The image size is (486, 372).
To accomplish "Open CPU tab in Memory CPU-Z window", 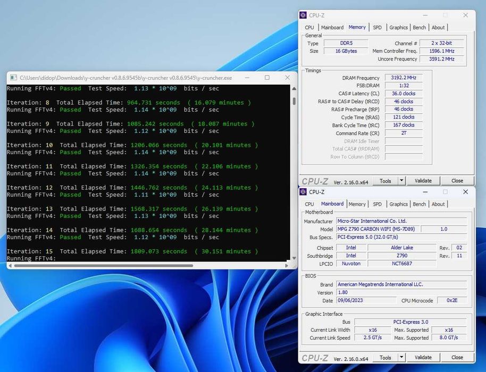I will click(x=309, y=28).
